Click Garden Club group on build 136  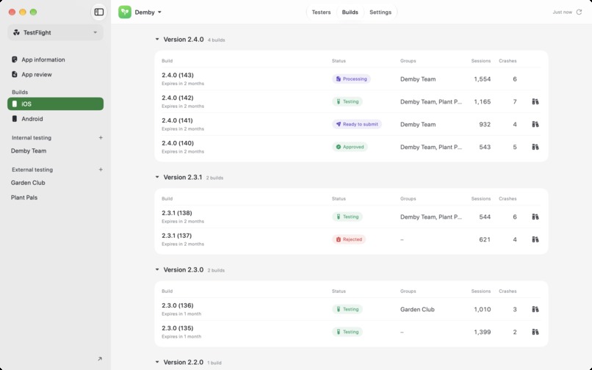point(417,309)
